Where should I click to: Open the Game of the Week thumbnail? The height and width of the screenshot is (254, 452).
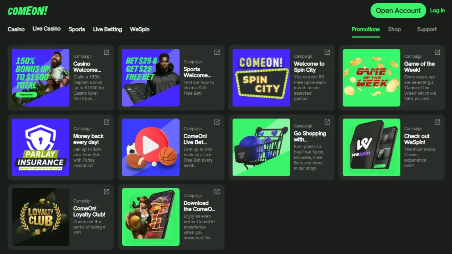(x=371, y=78)
